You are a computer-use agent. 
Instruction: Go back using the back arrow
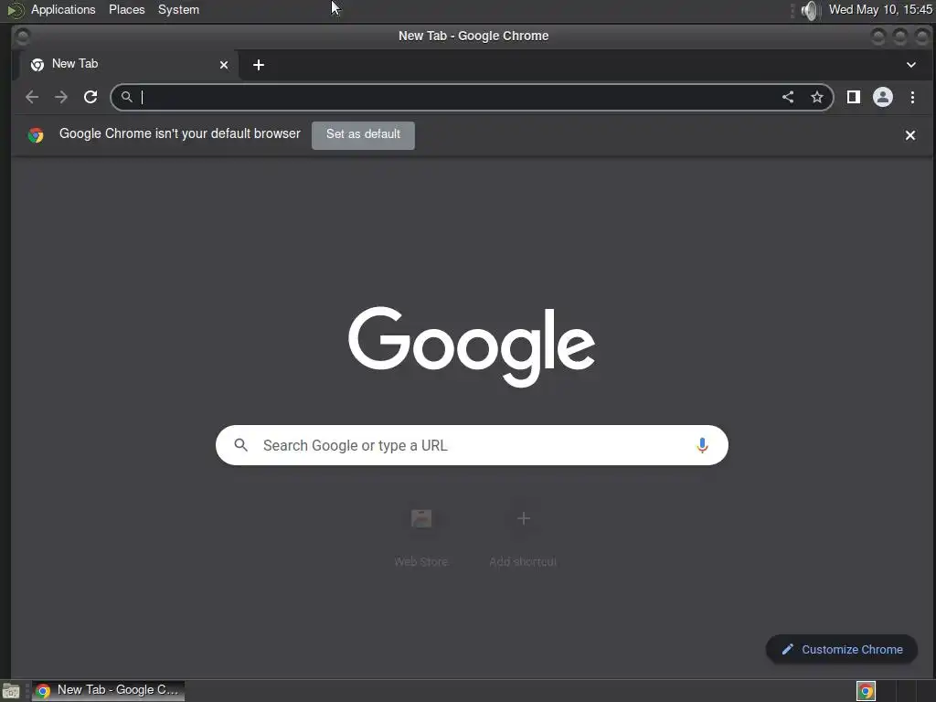[32, 97]
